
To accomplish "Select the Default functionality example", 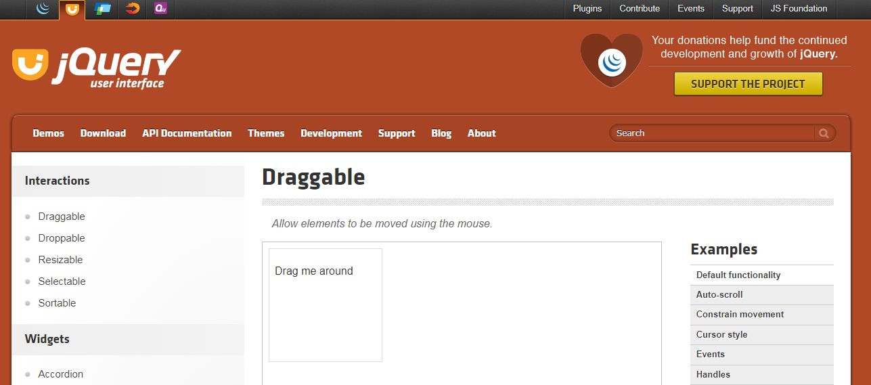I will 762,275.
